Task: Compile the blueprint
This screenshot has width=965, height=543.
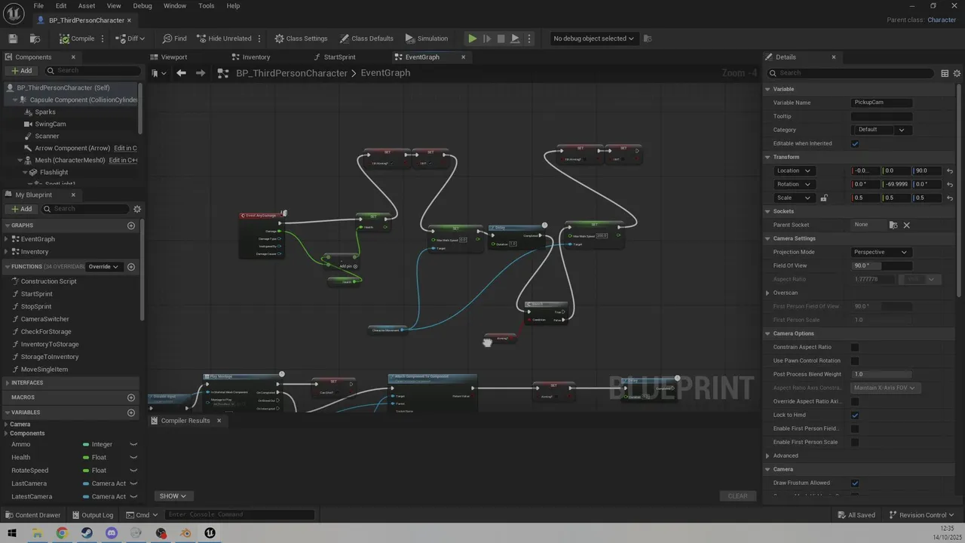Action: (x=78, y=38)
